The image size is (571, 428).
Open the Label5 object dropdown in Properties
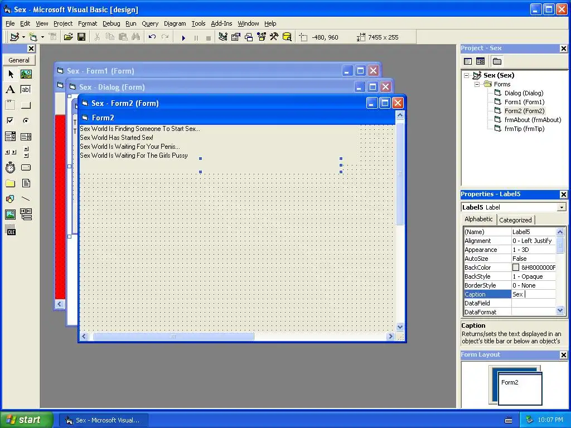[x=562, y=207]
